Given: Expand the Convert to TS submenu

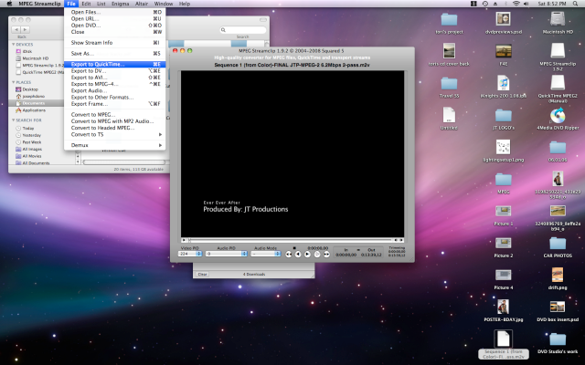Looking at the screenshot, I should point(115,134).
